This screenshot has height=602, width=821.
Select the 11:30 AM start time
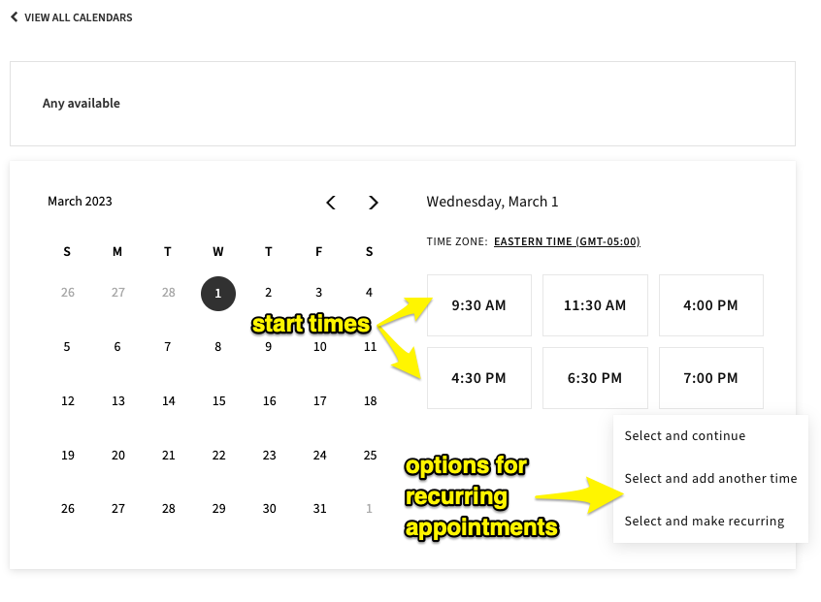click(x=595, y=304)
